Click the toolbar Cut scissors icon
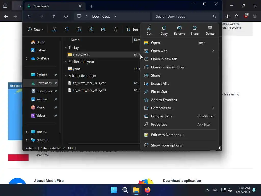Image resolution: width=261 pixels, height=196 pixels. [54, 30]
